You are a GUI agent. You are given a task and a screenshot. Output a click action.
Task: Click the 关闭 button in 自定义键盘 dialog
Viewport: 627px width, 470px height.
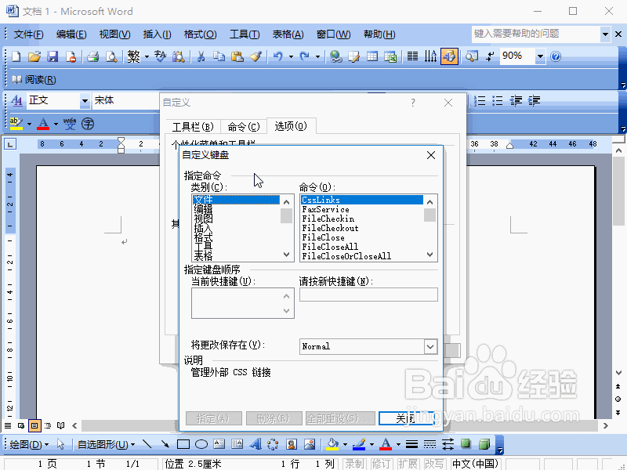coord(406,418)
